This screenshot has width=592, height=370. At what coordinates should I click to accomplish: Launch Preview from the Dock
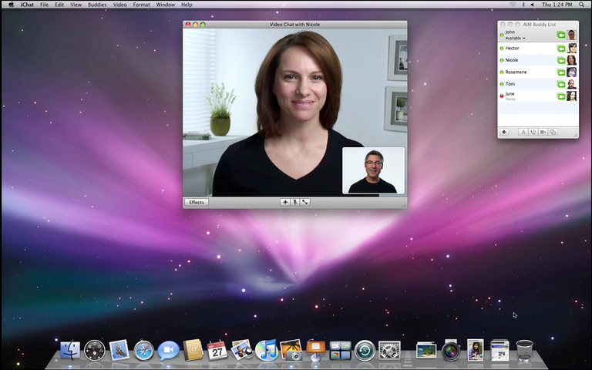pos(242,350)
